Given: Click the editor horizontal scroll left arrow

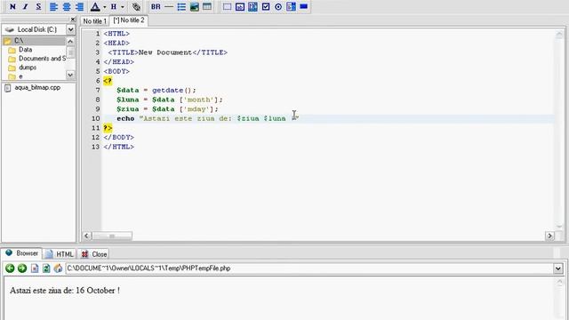Looking at the screenshot, I should pyautogui.click(x=87, y=236).
